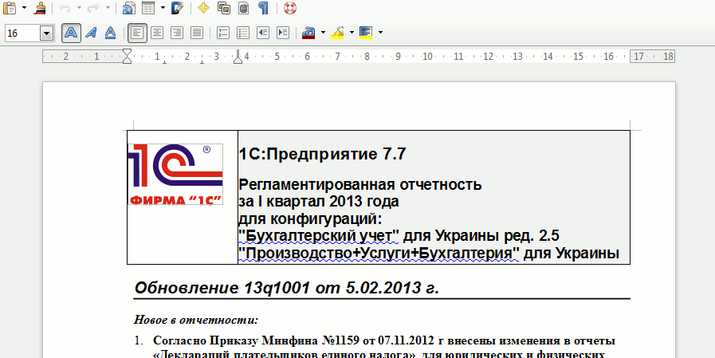Toggle Italic text formatting

(x=91, y=33)
